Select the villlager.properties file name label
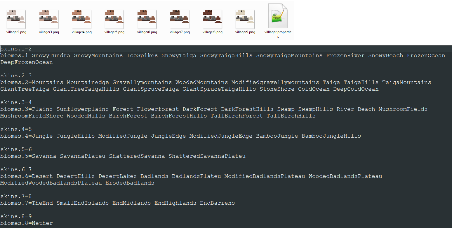This screenshot has height=228, width=452. click(278, 34)
